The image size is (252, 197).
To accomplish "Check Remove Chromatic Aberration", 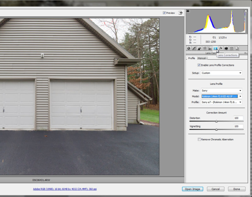I will [199, 139].
